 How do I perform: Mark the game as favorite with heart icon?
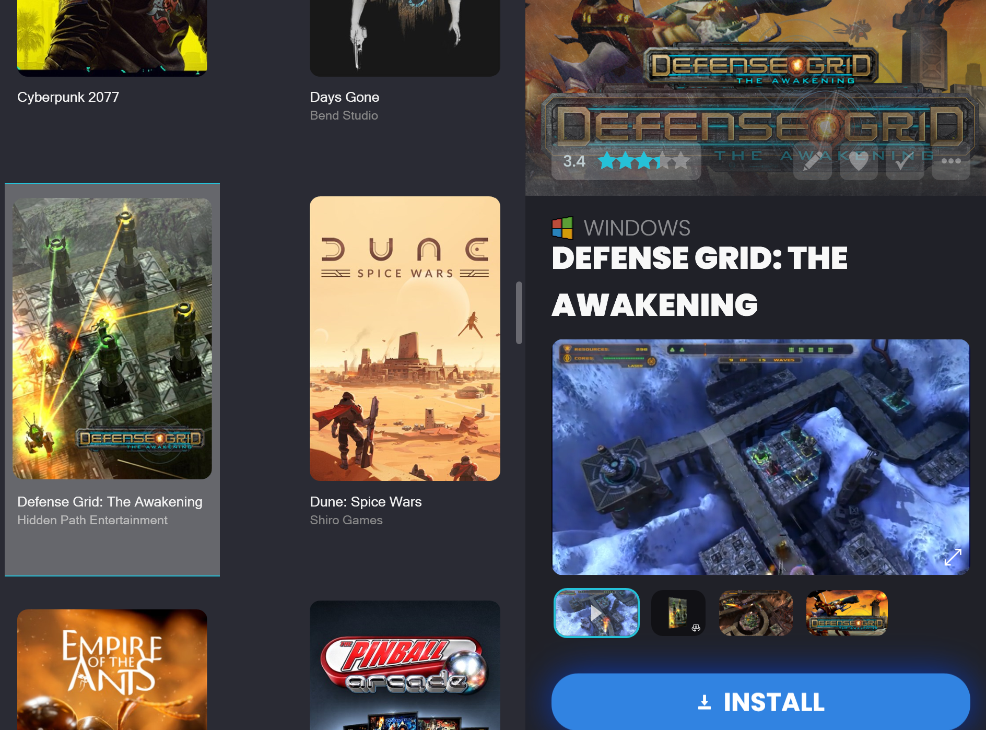859,161
